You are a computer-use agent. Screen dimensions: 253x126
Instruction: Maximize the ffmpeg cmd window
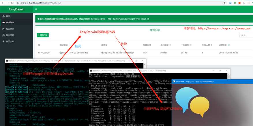[x=136, y=61]
